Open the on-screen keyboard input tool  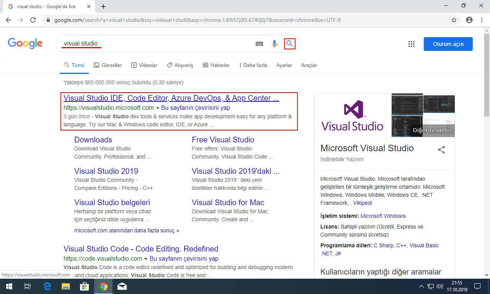[x=259, y=44]
